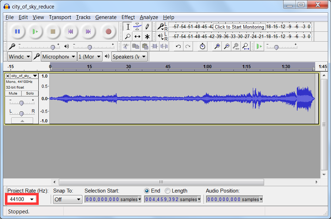The width and height of the screenshot is (331, 219).
Task: Solo the city_of_sky track
Action: (x=30, y=93)
